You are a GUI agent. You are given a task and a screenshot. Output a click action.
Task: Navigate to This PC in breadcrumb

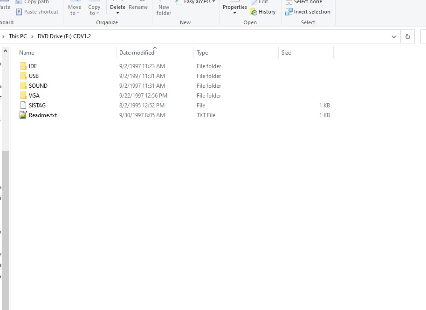pyautogui.click(x=18, y=36)
